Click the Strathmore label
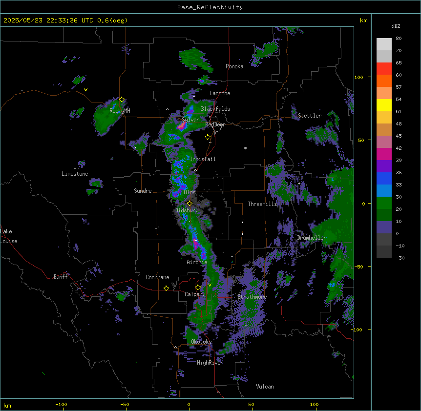The height and width of the screenshot is (411, 421). 252,297
